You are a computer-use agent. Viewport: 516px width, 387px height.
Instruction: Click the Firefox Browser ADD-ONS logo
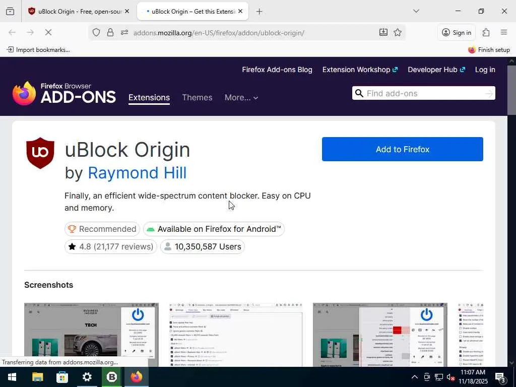tap(64, 93)
